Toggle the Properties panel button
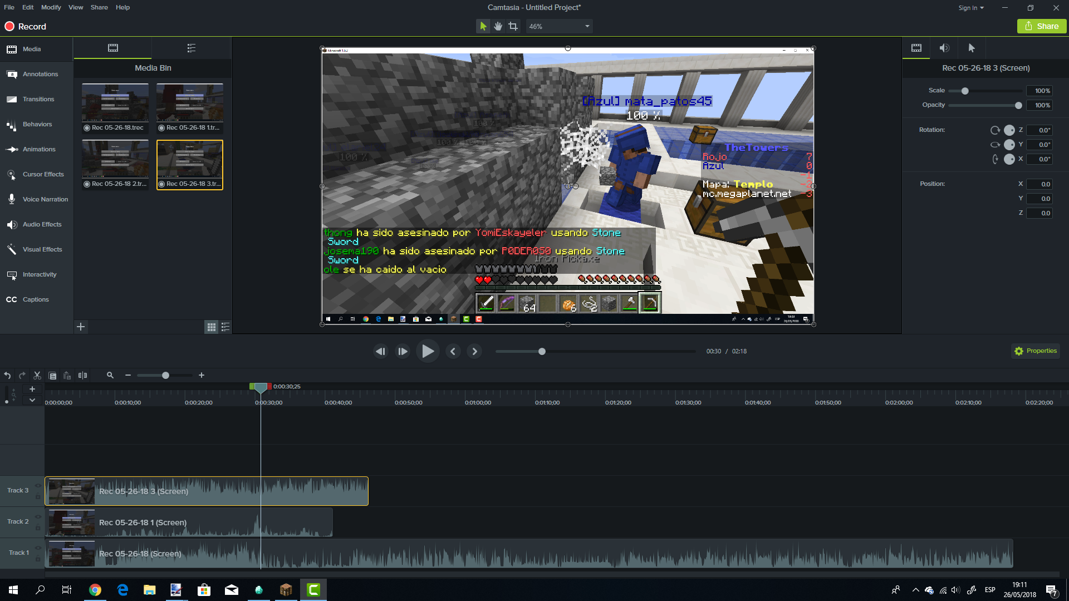This screenshot has height=601, width=1069. tap(1036, 351)
